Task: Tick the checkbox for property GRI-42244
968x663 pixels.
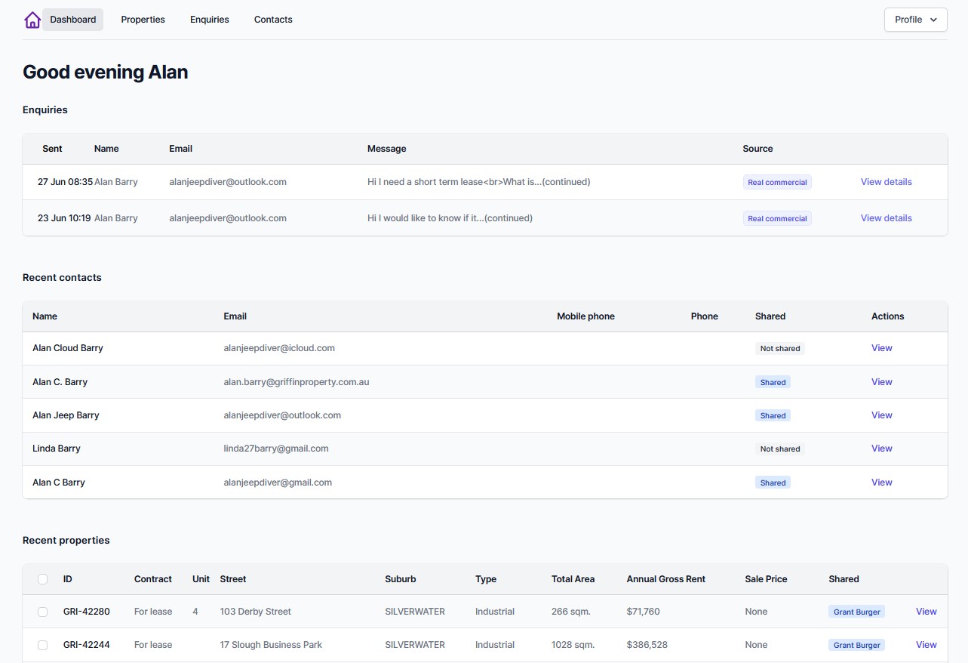Action: (43, 645)
